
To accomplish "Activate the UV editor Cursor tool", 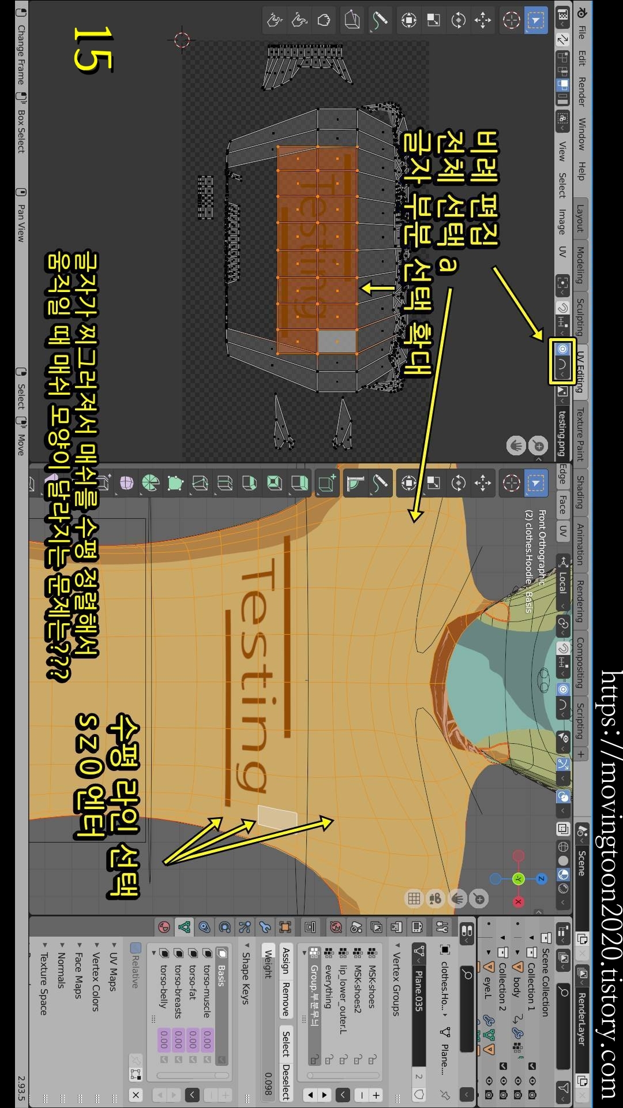I will coord(512,21).
